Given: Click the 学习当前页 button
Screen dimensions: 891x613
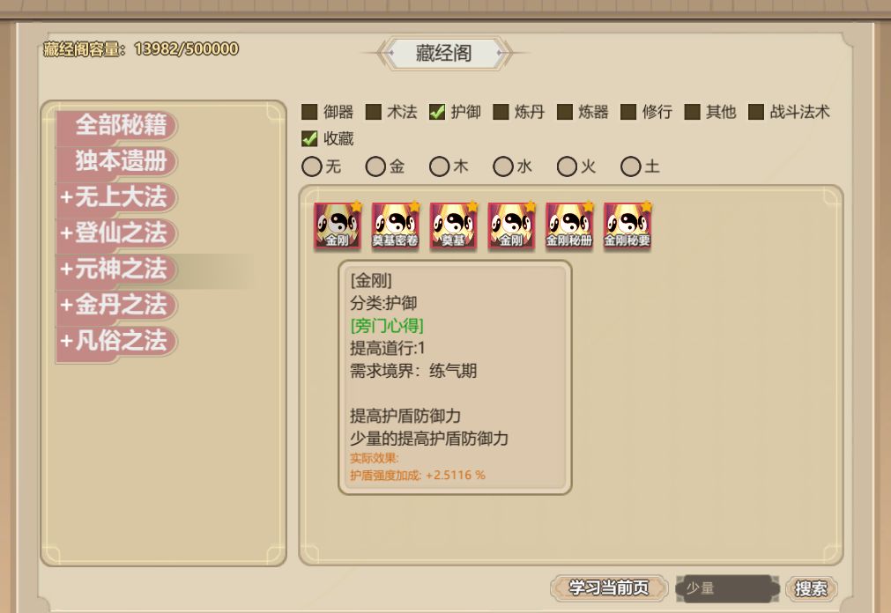Looking at the screenshot, I should coord(609,588).
